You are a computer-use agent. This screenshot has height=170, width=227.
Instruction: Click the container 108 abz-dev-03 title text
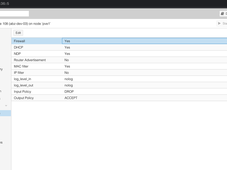[26, 24]
